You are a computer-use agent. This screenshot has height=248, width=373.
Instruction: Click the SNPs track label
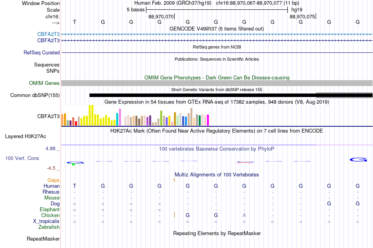point(53,71)
